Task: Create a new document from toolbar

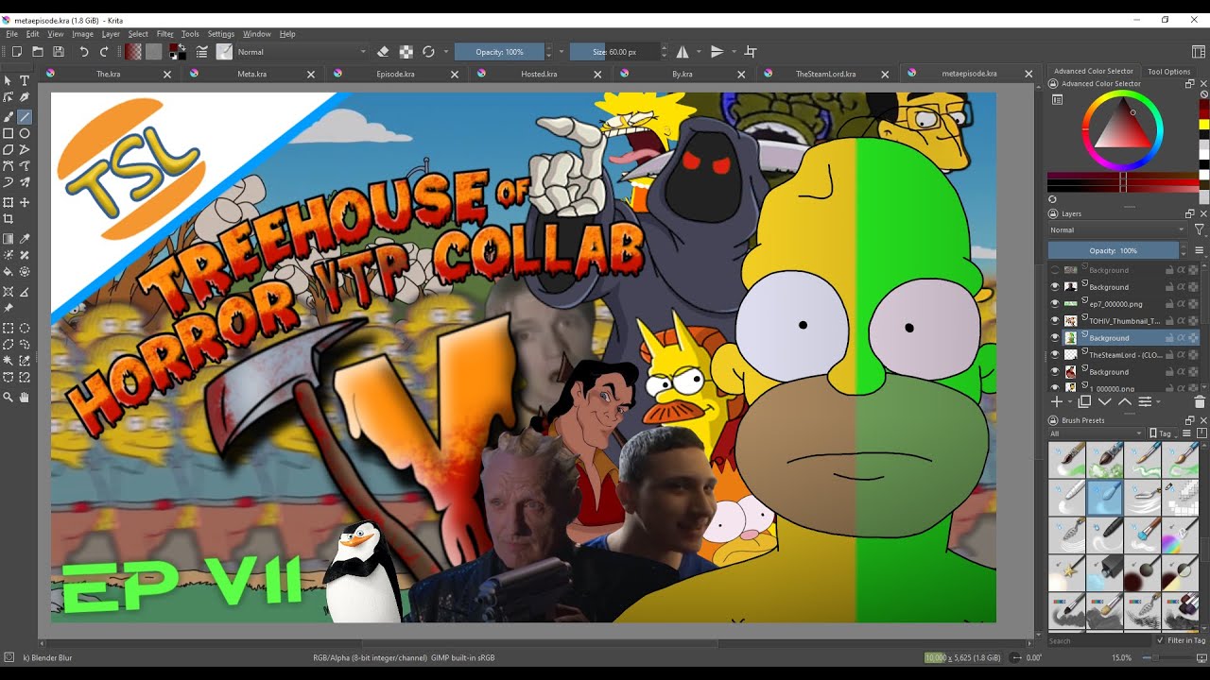Action: click(16, 52)
